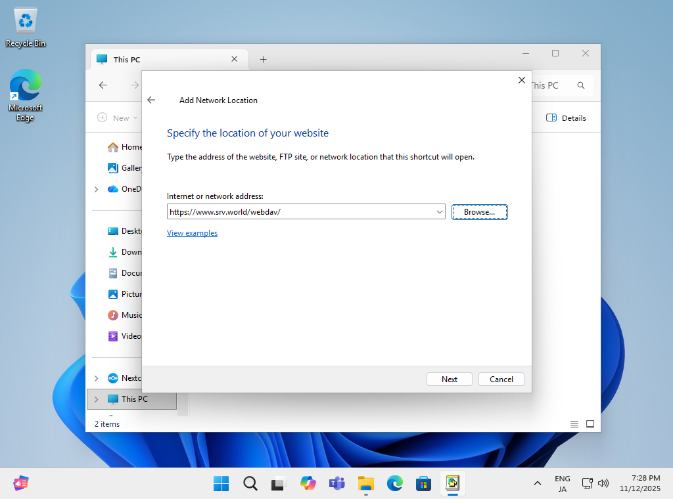Expand the address dropdown in network address field
Screen dimensions: 673x499
[439, 212]
